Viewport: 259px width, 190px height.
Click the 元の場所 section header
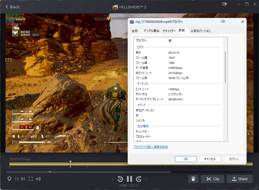143,126
